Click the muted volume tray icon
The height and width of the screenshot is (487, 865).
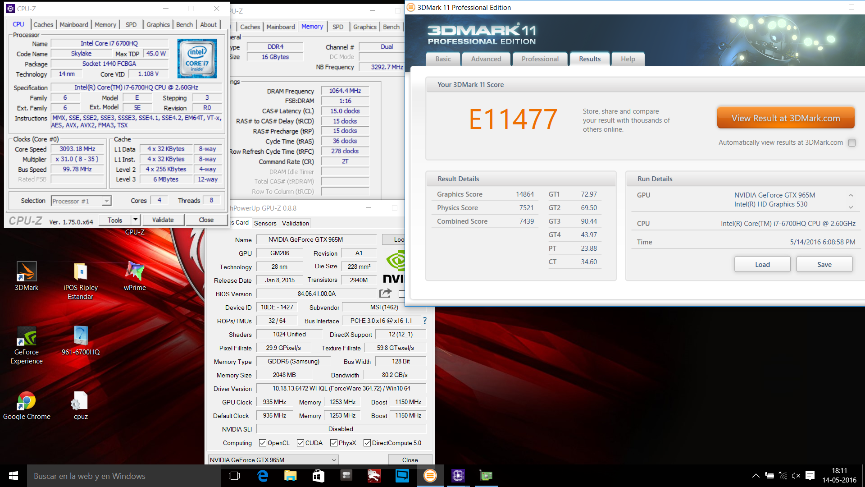click(796, 476)
